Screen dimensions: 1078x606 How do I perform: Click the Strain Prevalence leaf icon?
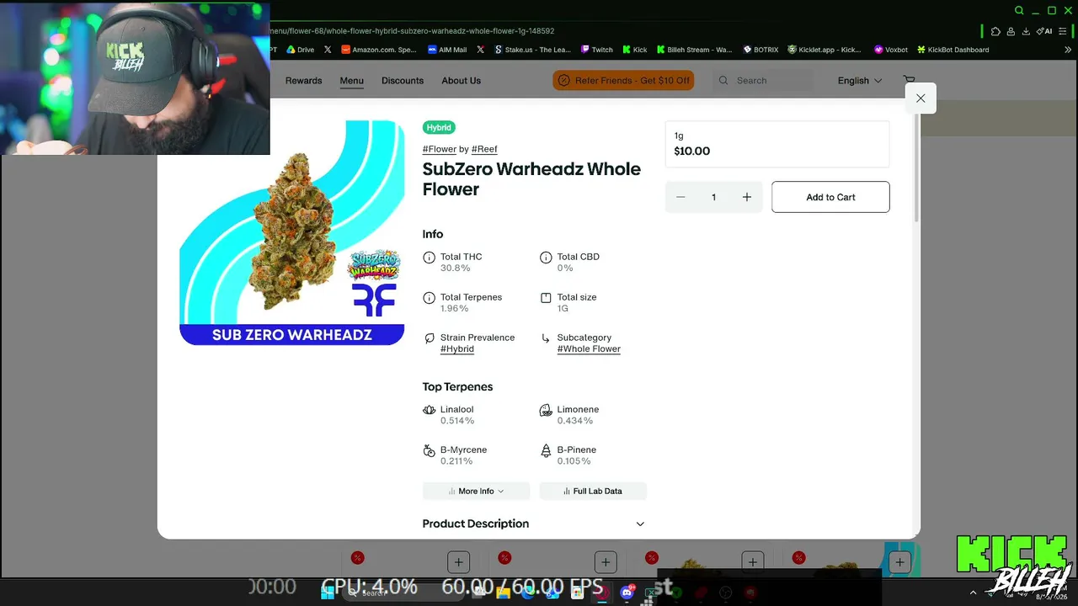[429, 338]
